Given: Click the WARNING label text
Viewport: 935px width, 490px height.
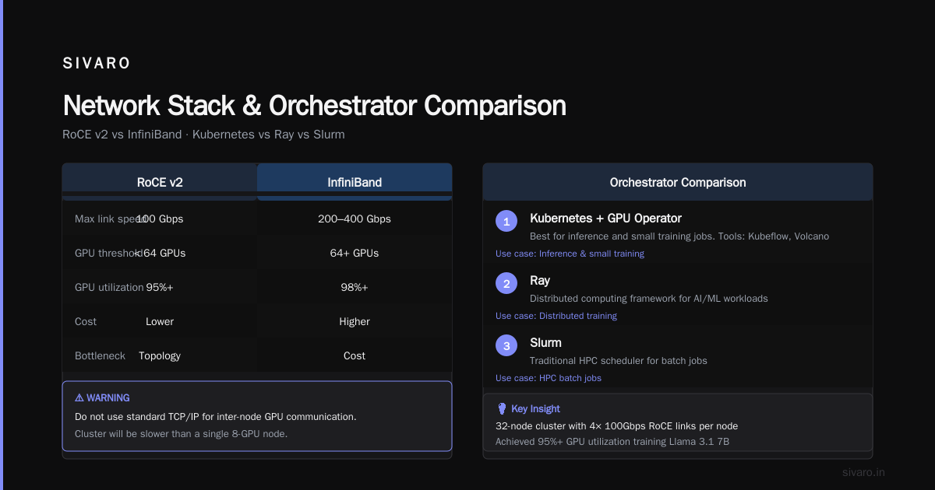Looking at the screenshot, I should (x=108, y=397).
